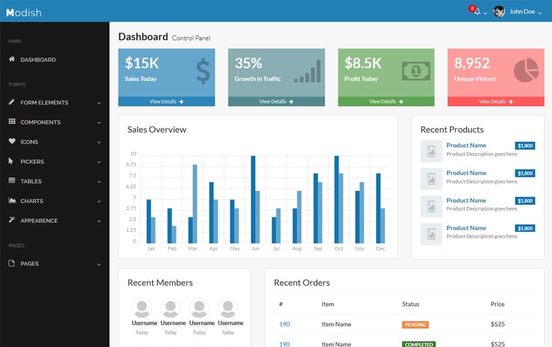Image resolution: width=552 pixels, height=347 pixels.
Task: Click the banknote icon on Profit Today card
Action: click(x=416, y=71)
